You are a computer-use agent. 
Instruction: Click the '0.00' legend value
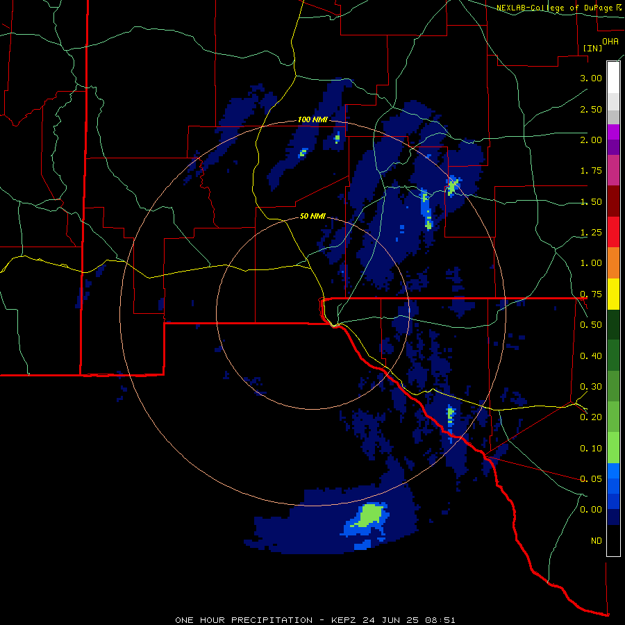click(x=591, y=510)
